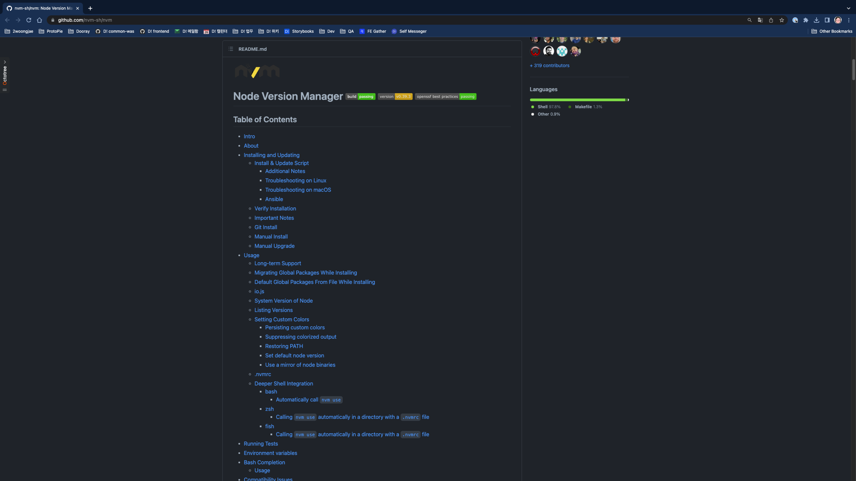The width and height of the screenshot is (856, 481).
Task: Expand the Octotree sidebar
Action: pos(5,62)
